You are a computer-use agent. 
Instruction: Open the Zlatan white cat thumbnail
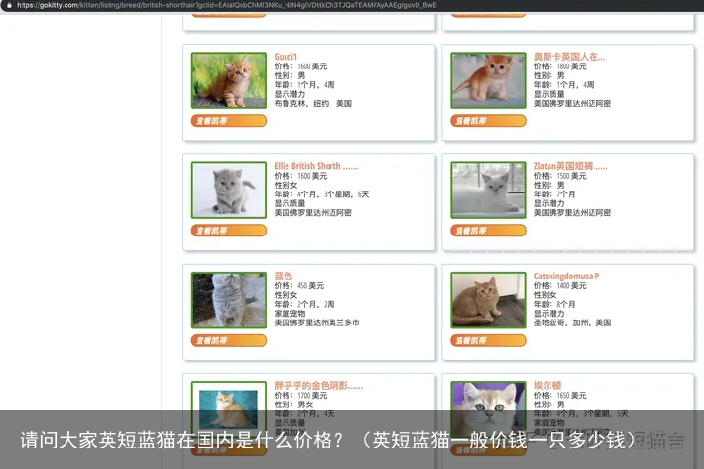click(x=488, y=190)
